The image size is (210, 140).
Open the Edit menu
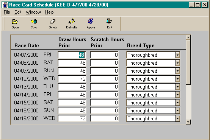pyautogui.click(x=18, y=12)
